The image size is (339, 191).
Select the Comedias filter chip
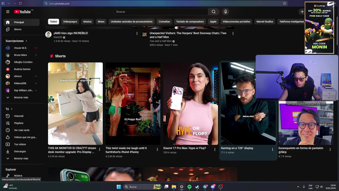pos(164,21)
